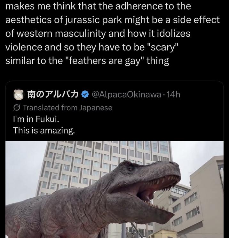Select the quoted text 'I'm in Fukui.'

[x=36, y=119]
